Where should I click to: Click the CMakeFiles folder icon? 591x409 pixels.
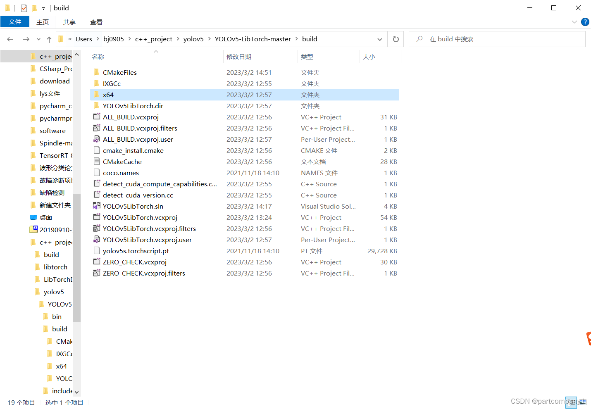click(96, 72)
